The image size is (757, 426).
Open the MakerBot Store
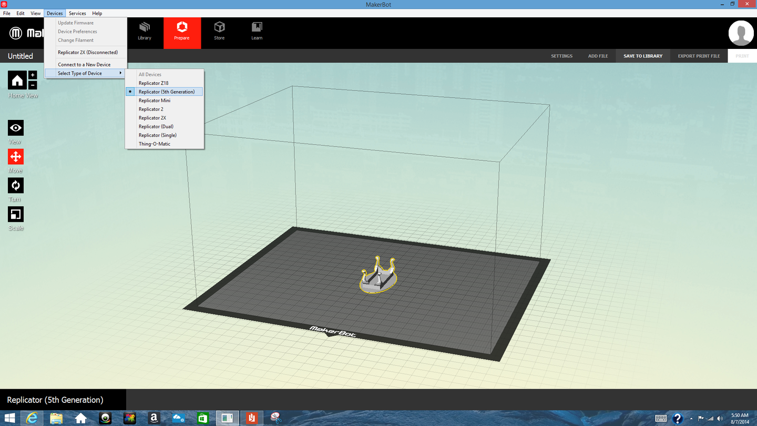coord(219,33)
